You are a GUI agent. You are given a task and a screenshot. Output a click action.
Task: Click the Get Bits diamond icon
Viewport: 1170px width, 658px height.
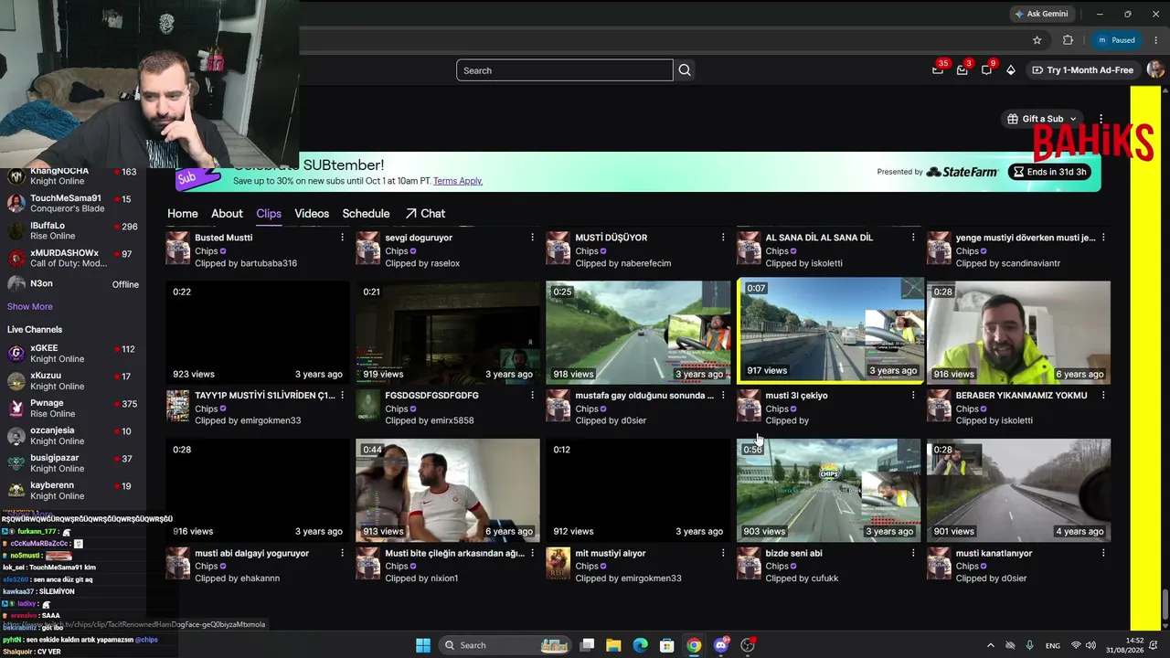coord(1010,70)
